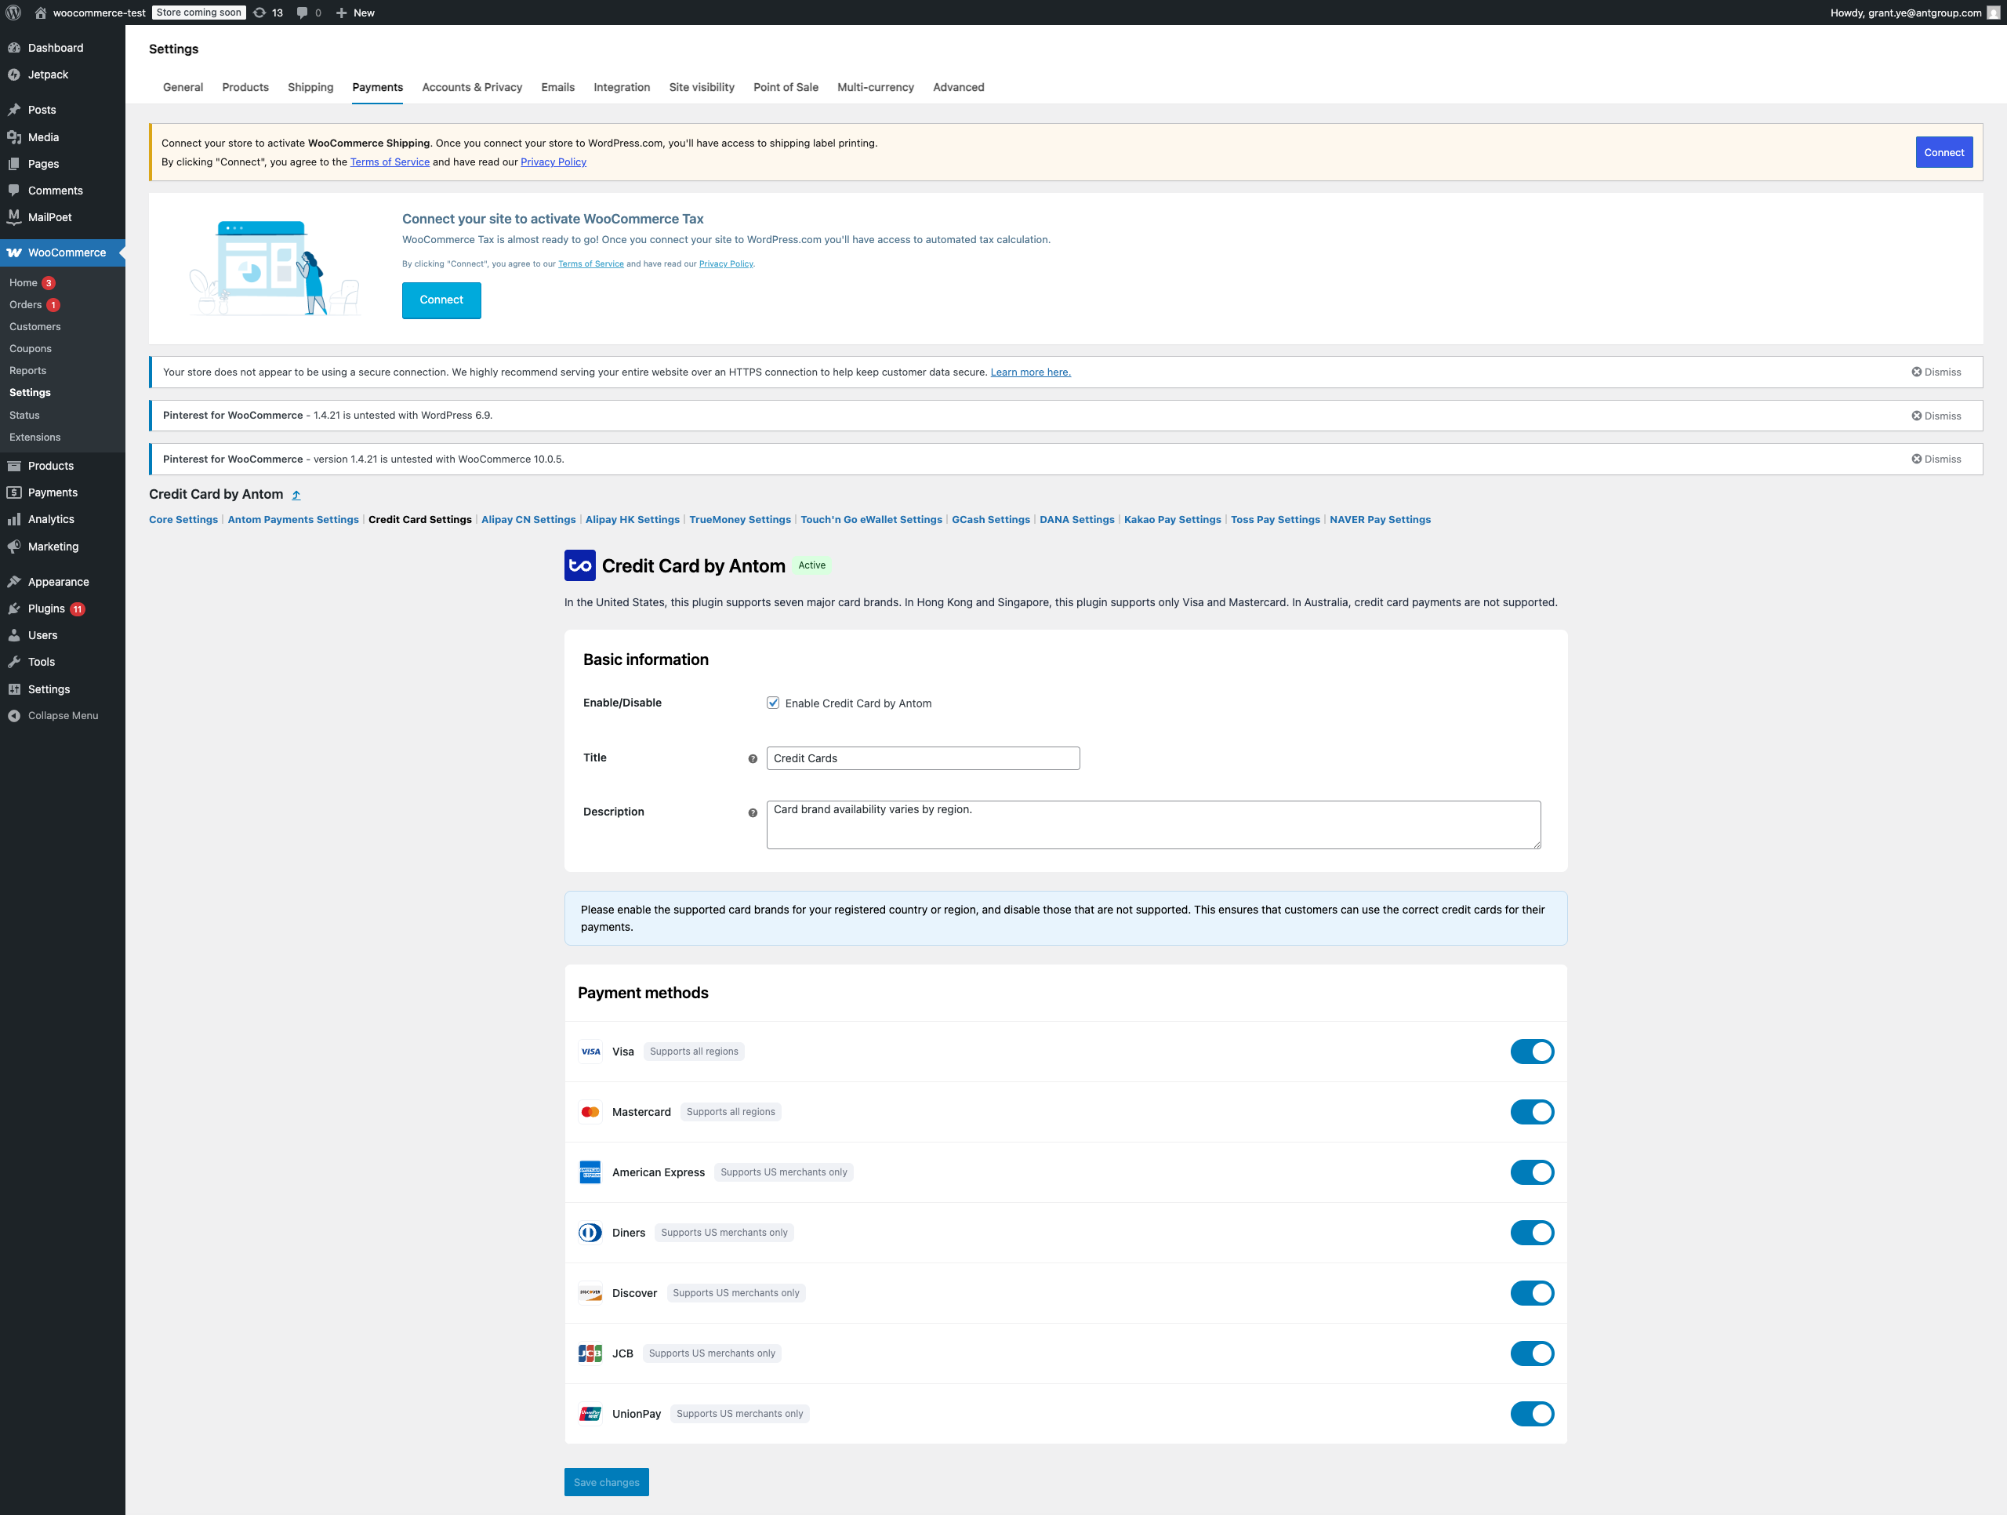
Task: Open Antom Payments Settings link
Action: 293,519
